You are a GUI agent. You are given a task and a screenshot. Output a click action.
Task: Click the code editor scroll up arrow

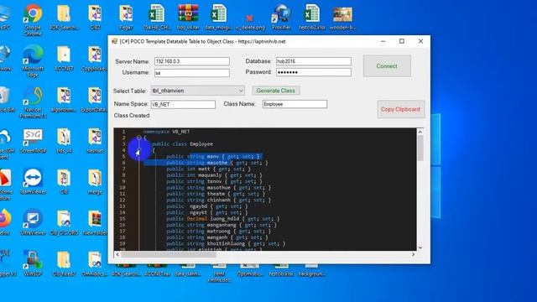[420, 132]
